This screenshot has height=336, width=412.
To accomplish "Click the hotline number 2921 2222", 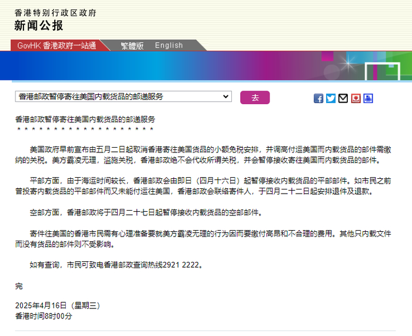I will coord(181,265).
